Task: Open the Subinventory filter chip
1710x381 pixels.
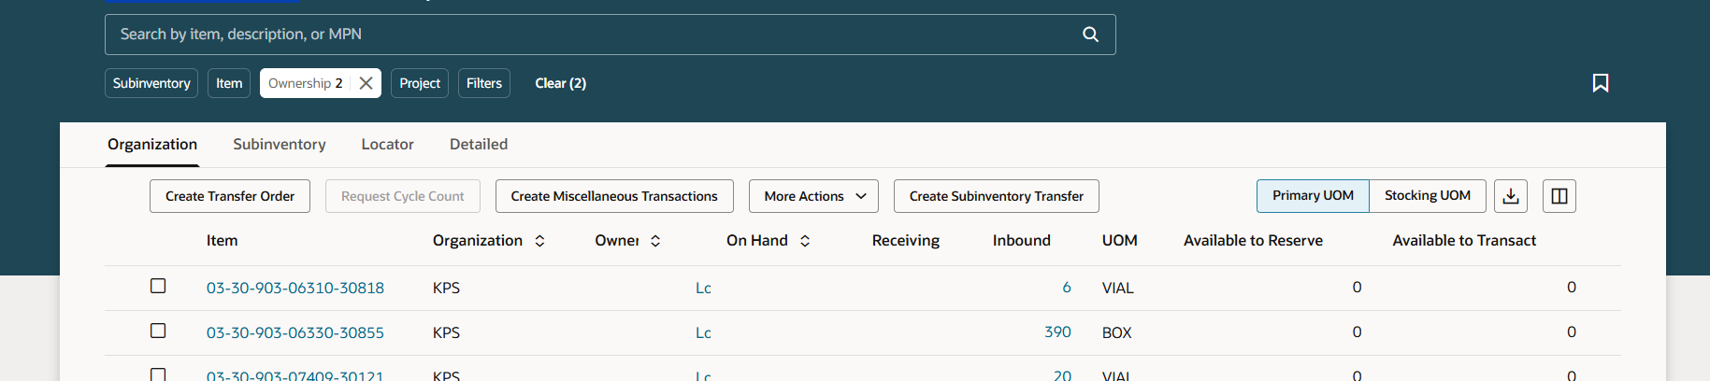Action: click(x=151, y=83)
